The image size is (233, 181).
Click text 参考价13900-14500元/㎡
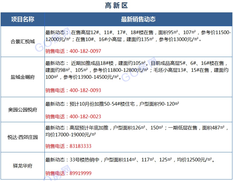[x=91, y=77]
